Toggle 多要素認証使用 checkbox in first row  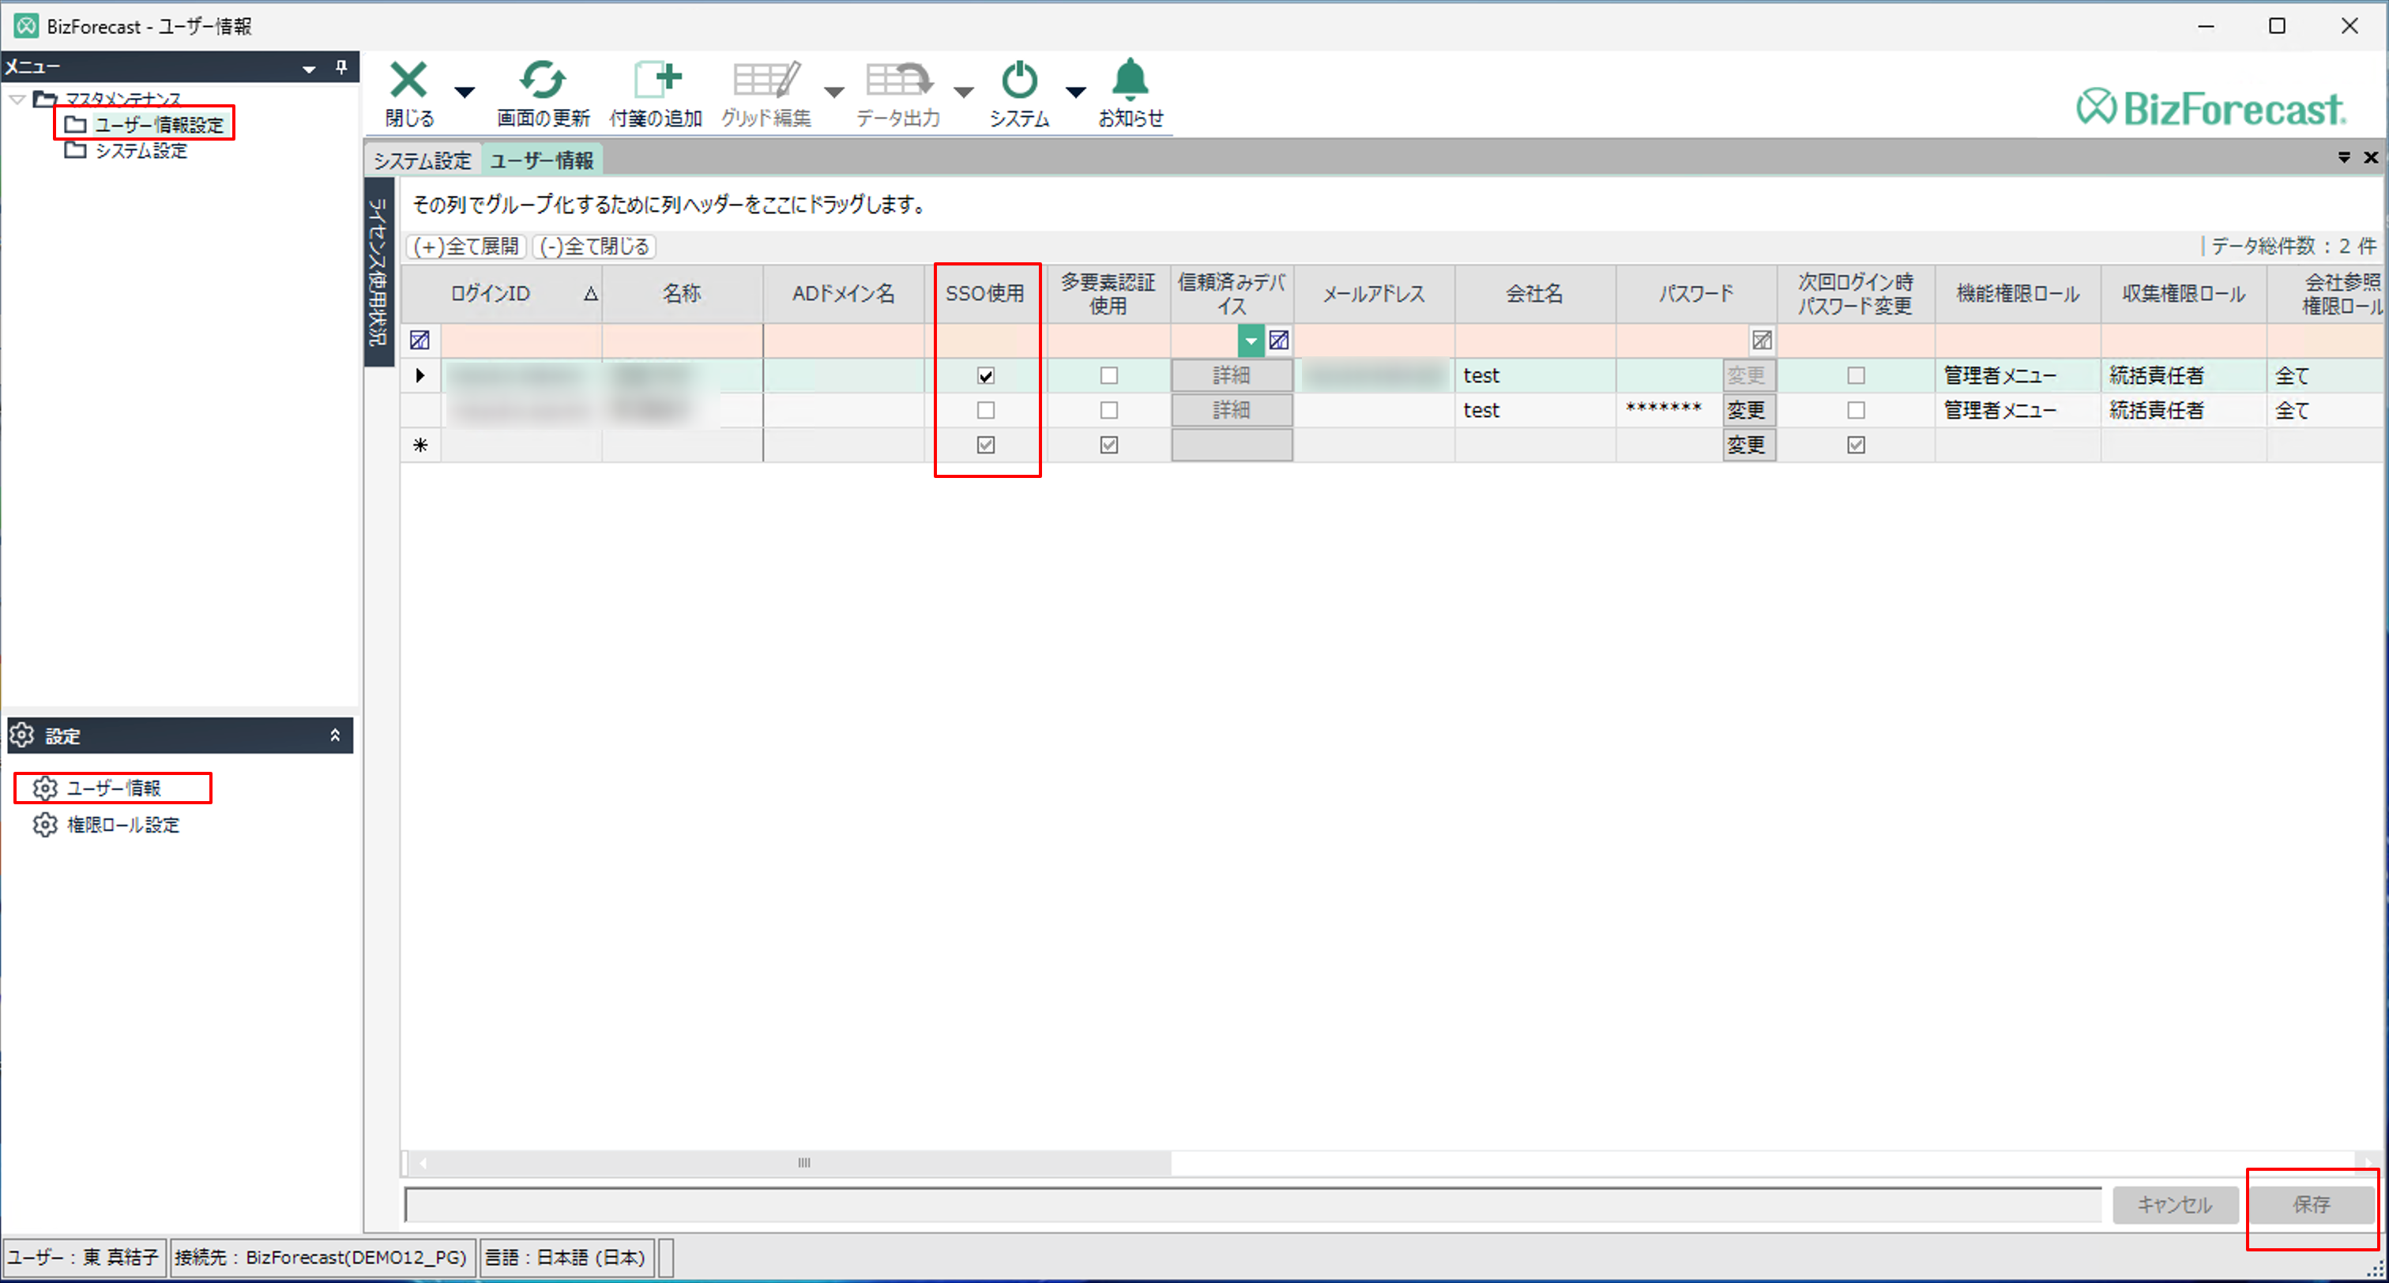(x=1108, y=376)
